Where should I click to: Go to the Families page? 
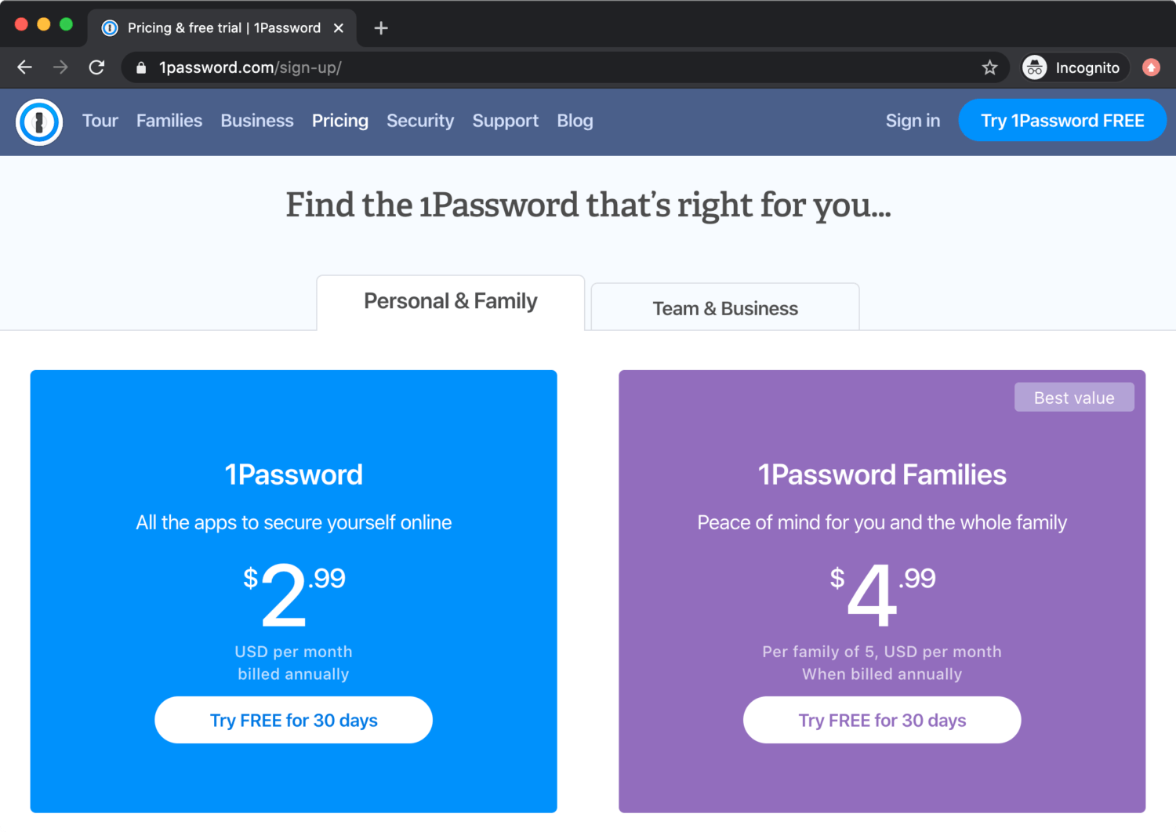click(x=169, y=121)
